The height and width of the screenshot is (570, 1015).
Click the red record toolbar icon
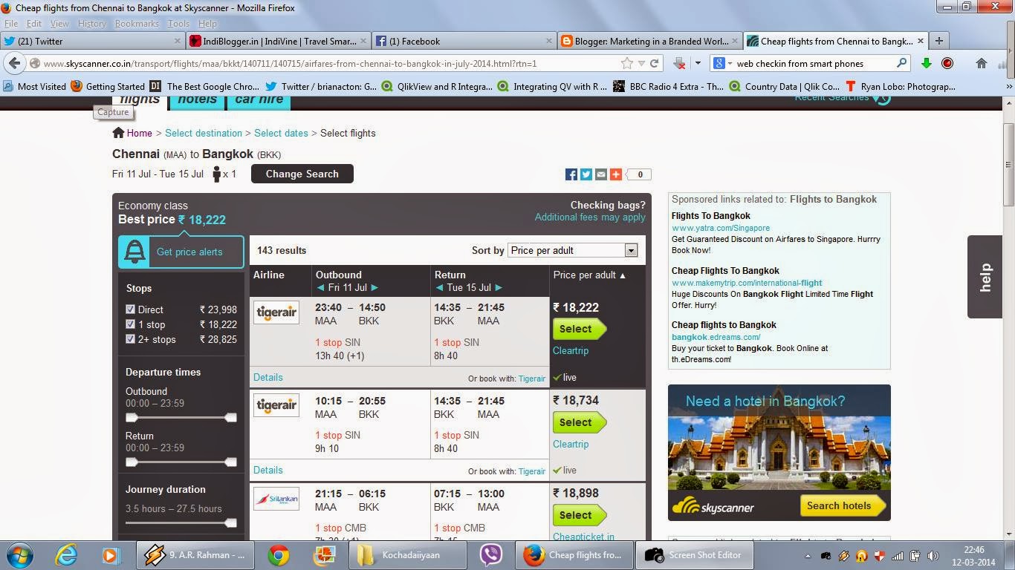[947, 63]
